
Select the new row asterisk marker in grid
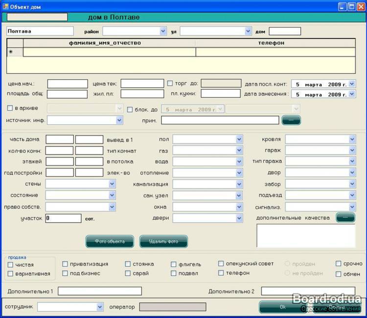[11, 52]
